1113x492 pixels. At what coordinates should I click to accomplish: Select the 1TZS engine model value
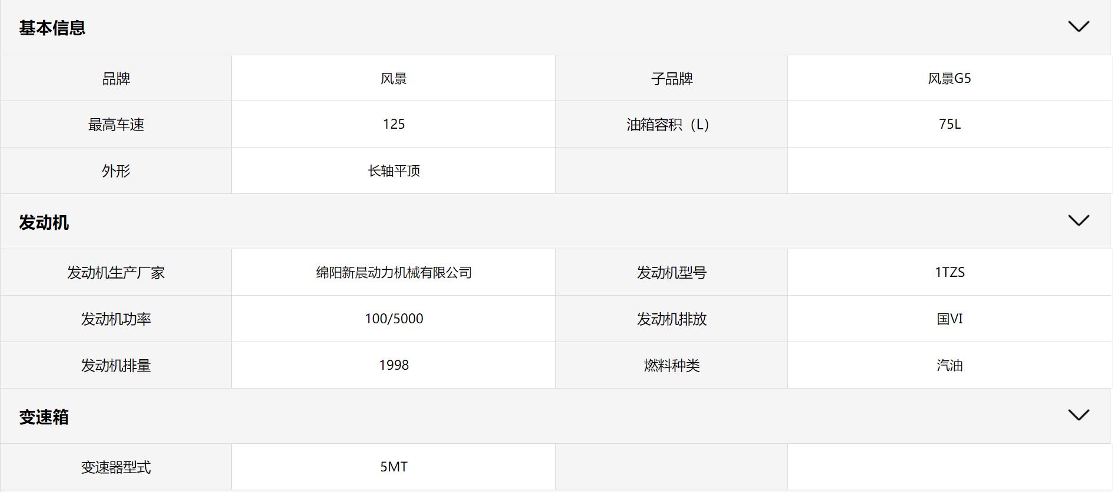click(949, 272)
